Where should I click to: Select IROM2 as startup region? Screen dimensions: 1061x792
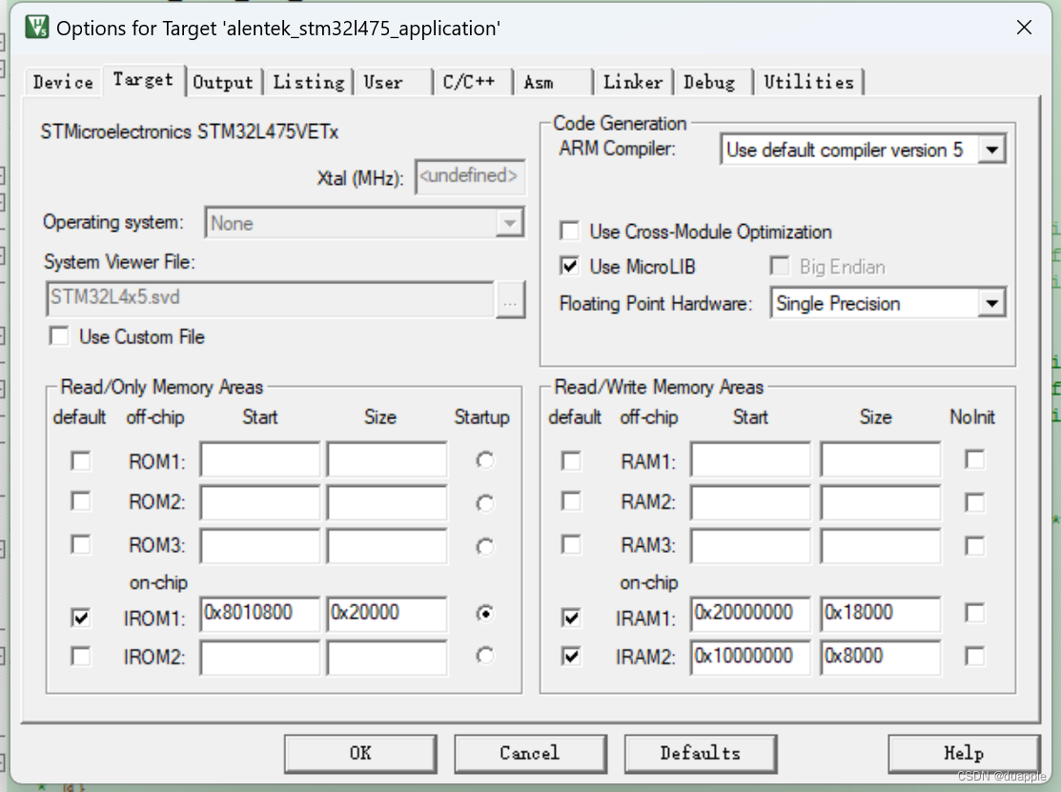click(x=484, y=656)
